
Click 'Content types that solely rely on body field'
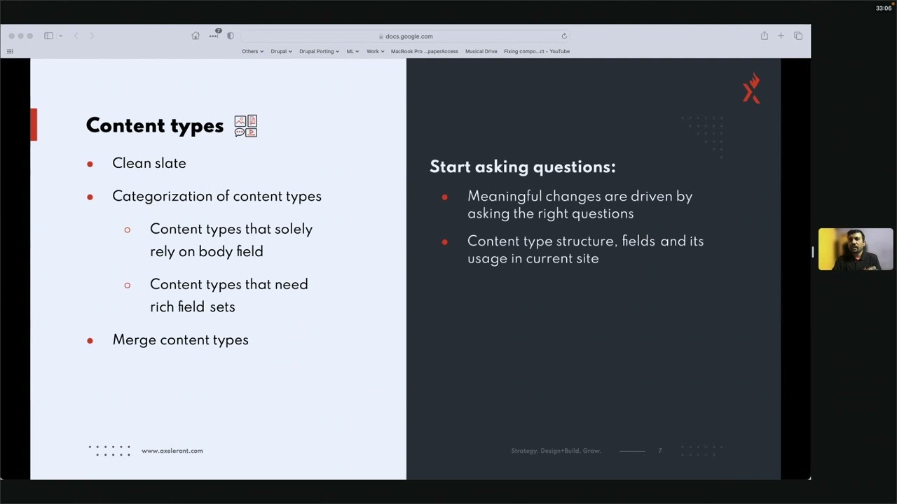click(231, 240)
